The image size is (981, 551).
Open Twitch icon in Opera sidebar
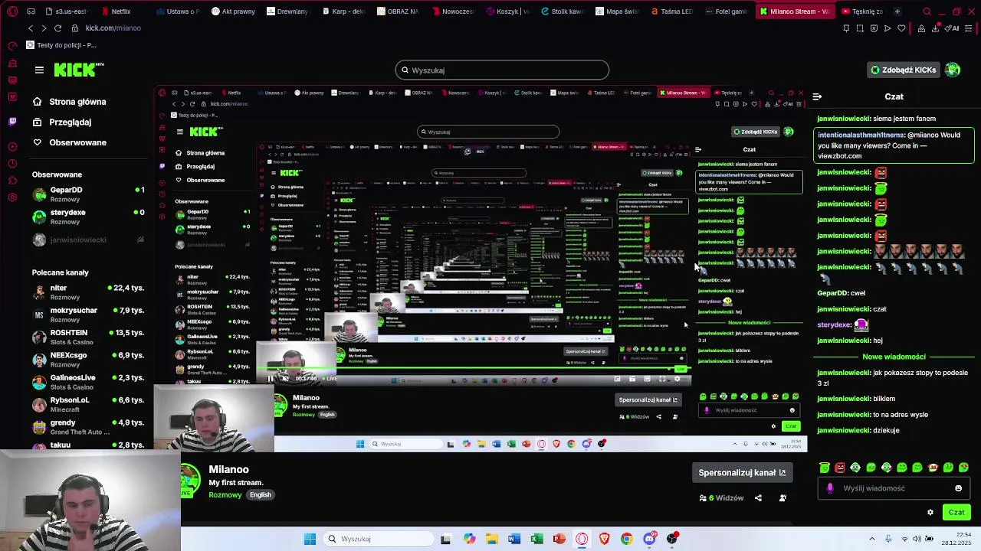click(x=12, y=121)
